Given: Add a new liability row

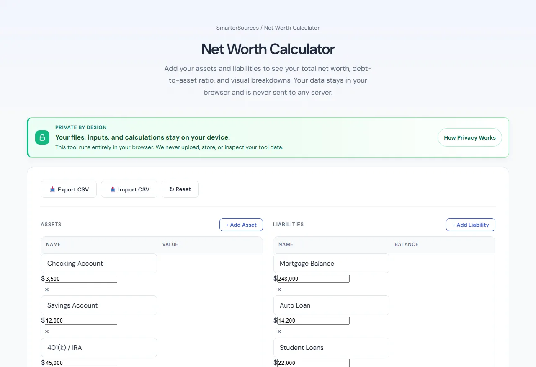Looking at the screenshot, I should click(x=470, y=225).
